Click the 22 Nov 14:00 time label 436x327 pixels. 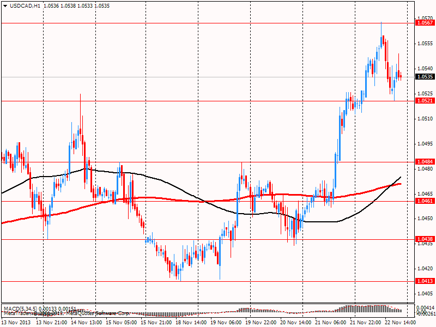click(401, 323)
